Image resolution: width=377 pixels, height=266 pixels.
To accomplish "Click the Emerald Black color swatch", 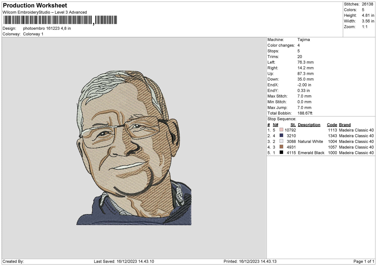I will pyautogui.click(x=281, y=152).
